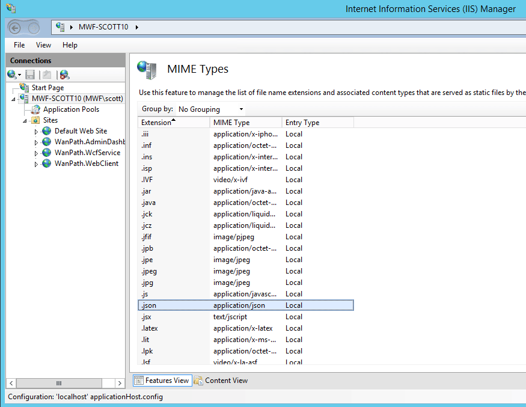The height and width of the screenshot is (407, 526).
Task: Click the Start Page icon in the tree
Action: tap(24, 88)
